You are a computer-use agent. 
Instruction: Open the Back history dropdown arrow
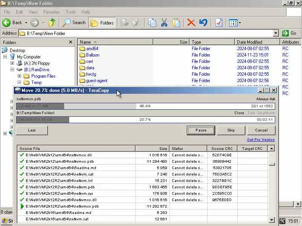click(x=26, y=23)
